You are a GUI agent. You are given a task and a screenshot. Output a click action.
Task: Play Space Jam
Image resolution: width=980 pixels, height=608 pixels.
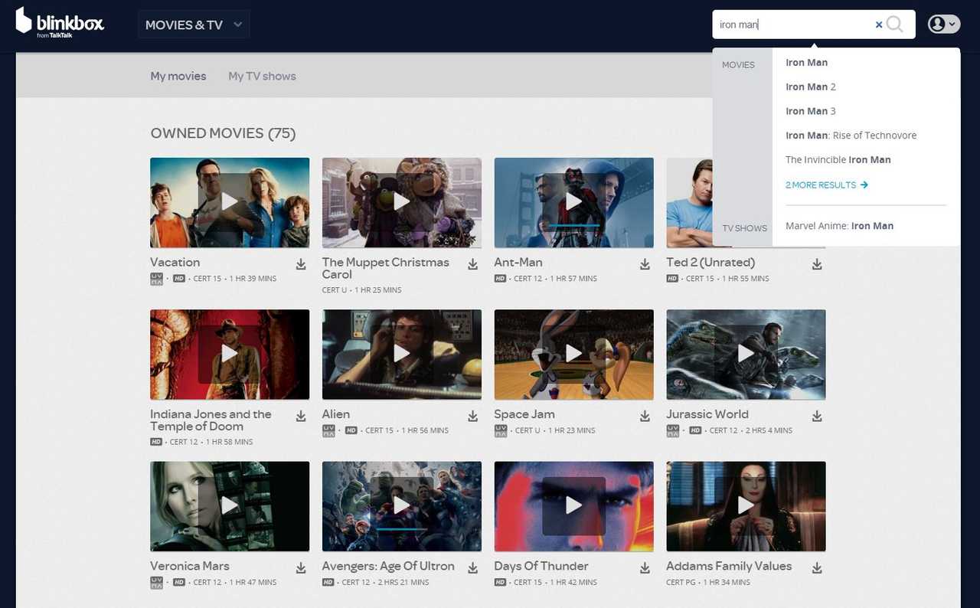573,354
